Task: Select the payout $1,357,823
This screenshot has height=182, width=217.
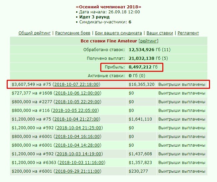Action: [x=140, y=162]
